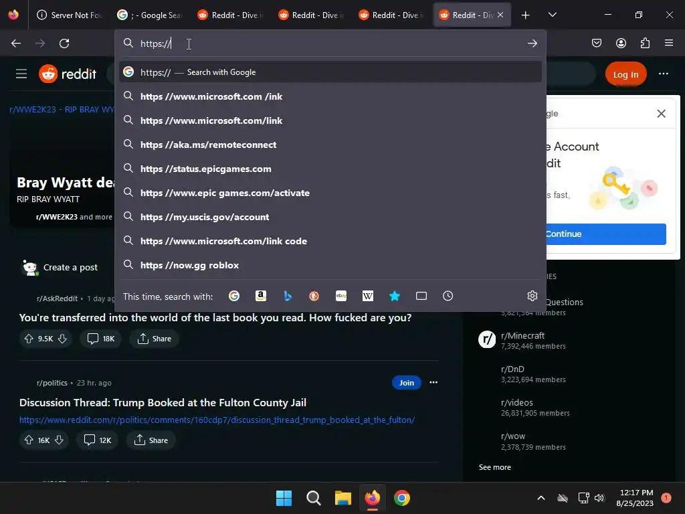Click the Reddit logo
This screenshot has width=685, height=514.
pos(68,74)
